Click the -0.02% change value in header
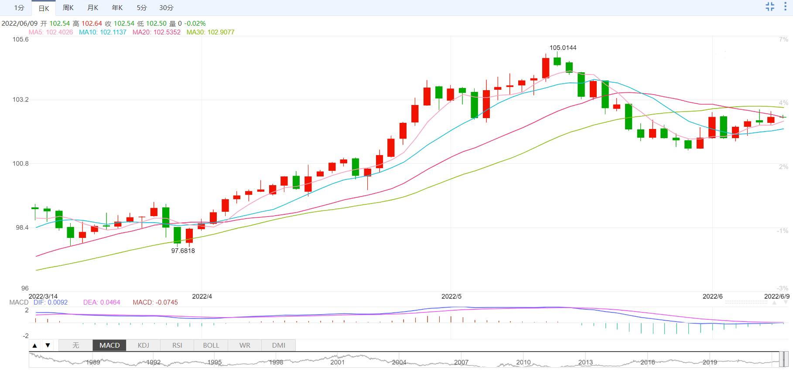 click(195, 24)
